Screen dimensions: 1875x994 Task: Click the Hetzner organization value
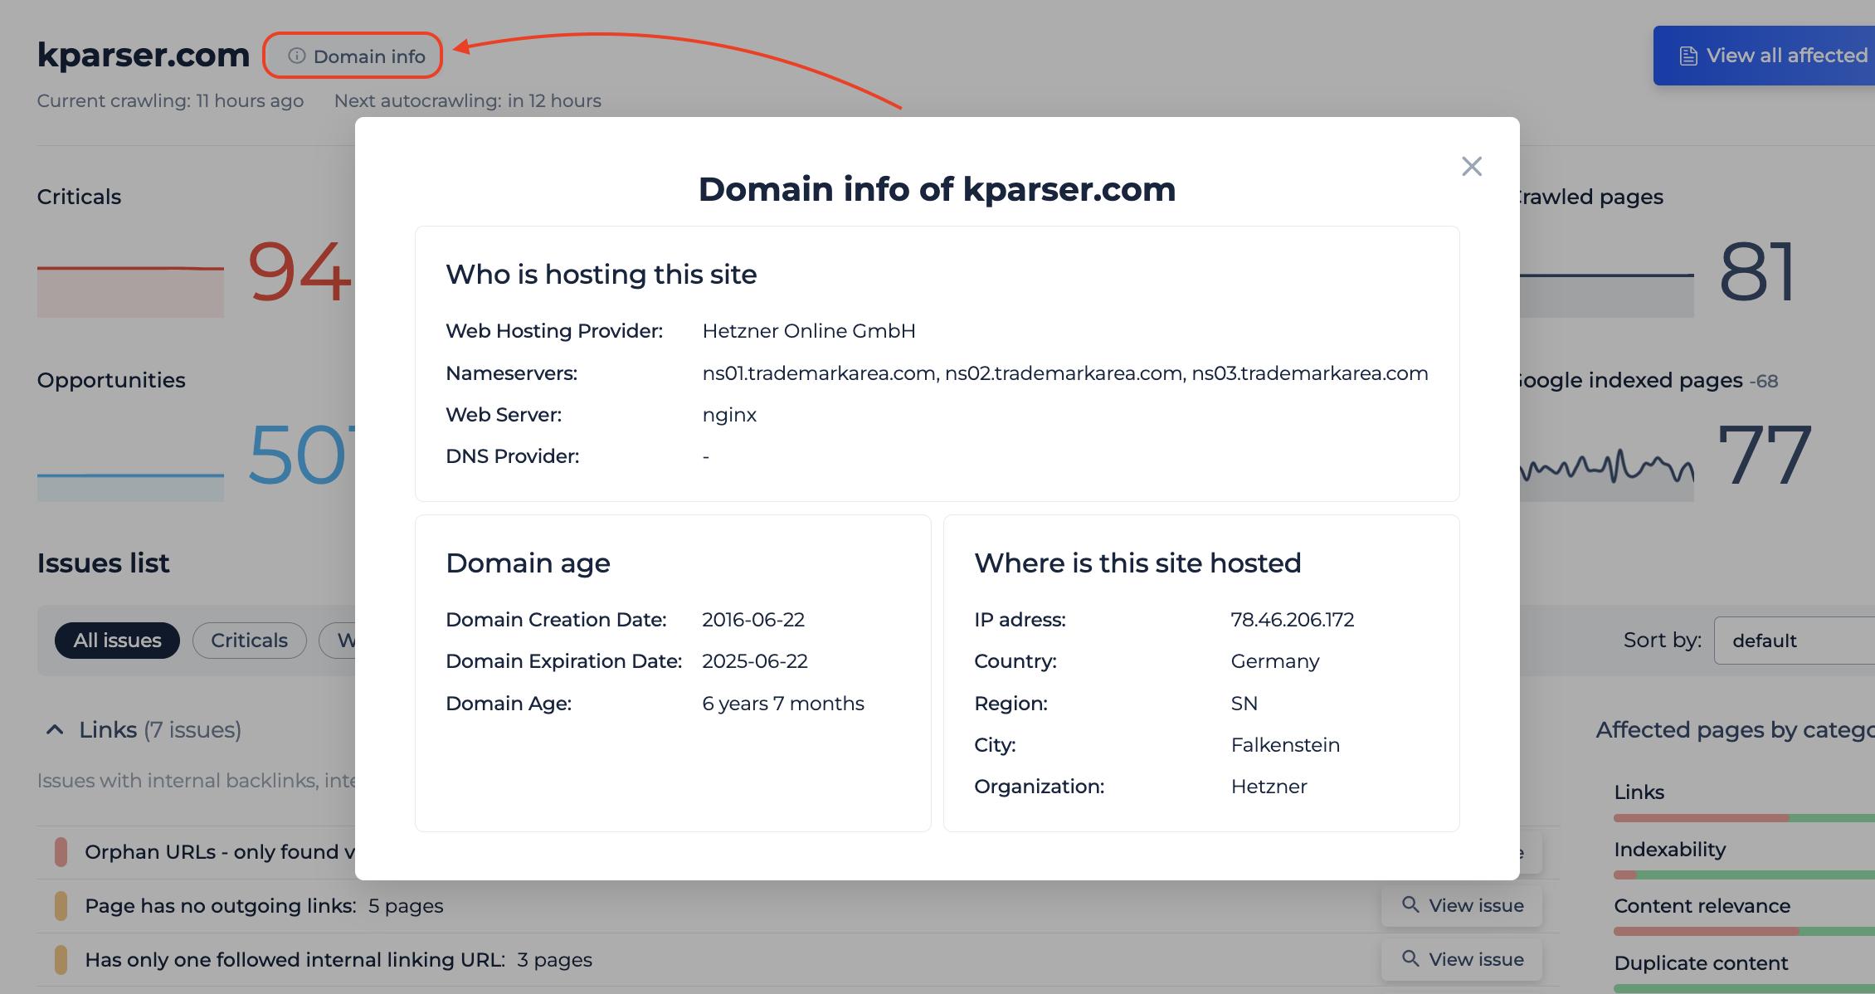(1269, 787)
